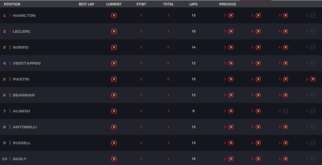The image size is (322, 165).
Task: Click position number 5 beside Piastri
Action: [x=4, y=79]
